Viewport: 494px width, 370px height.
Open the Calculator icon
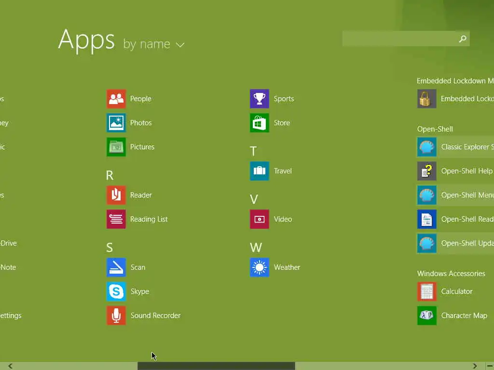pos(427,291)
